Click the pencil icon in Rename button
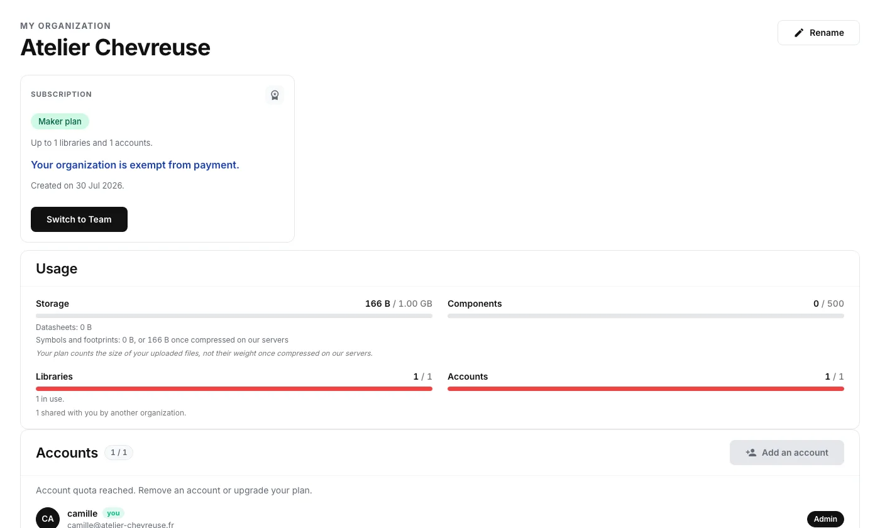Screen dimensions: 880x528 click(x=799, y=33)
